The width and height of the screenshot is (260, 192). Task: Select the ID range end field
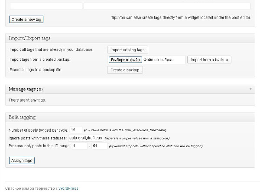click(100, 146)
